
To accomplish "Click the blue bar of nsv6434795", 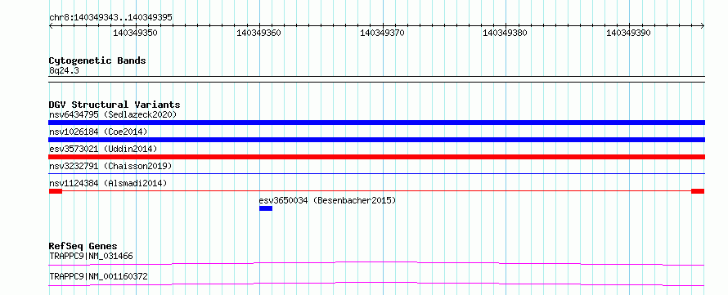I will [x=376, y=123].
